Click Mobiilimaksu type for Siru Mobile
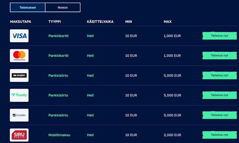239x143 pixels. 59,135
